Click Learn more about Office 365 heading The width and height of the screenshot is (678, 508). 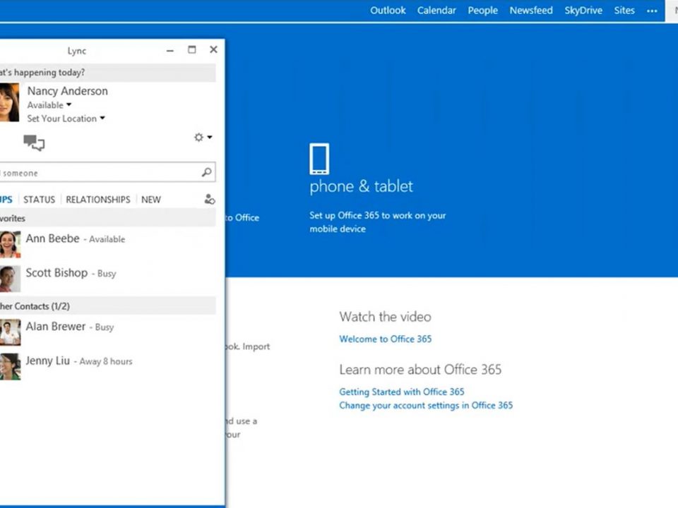(420, 370)
